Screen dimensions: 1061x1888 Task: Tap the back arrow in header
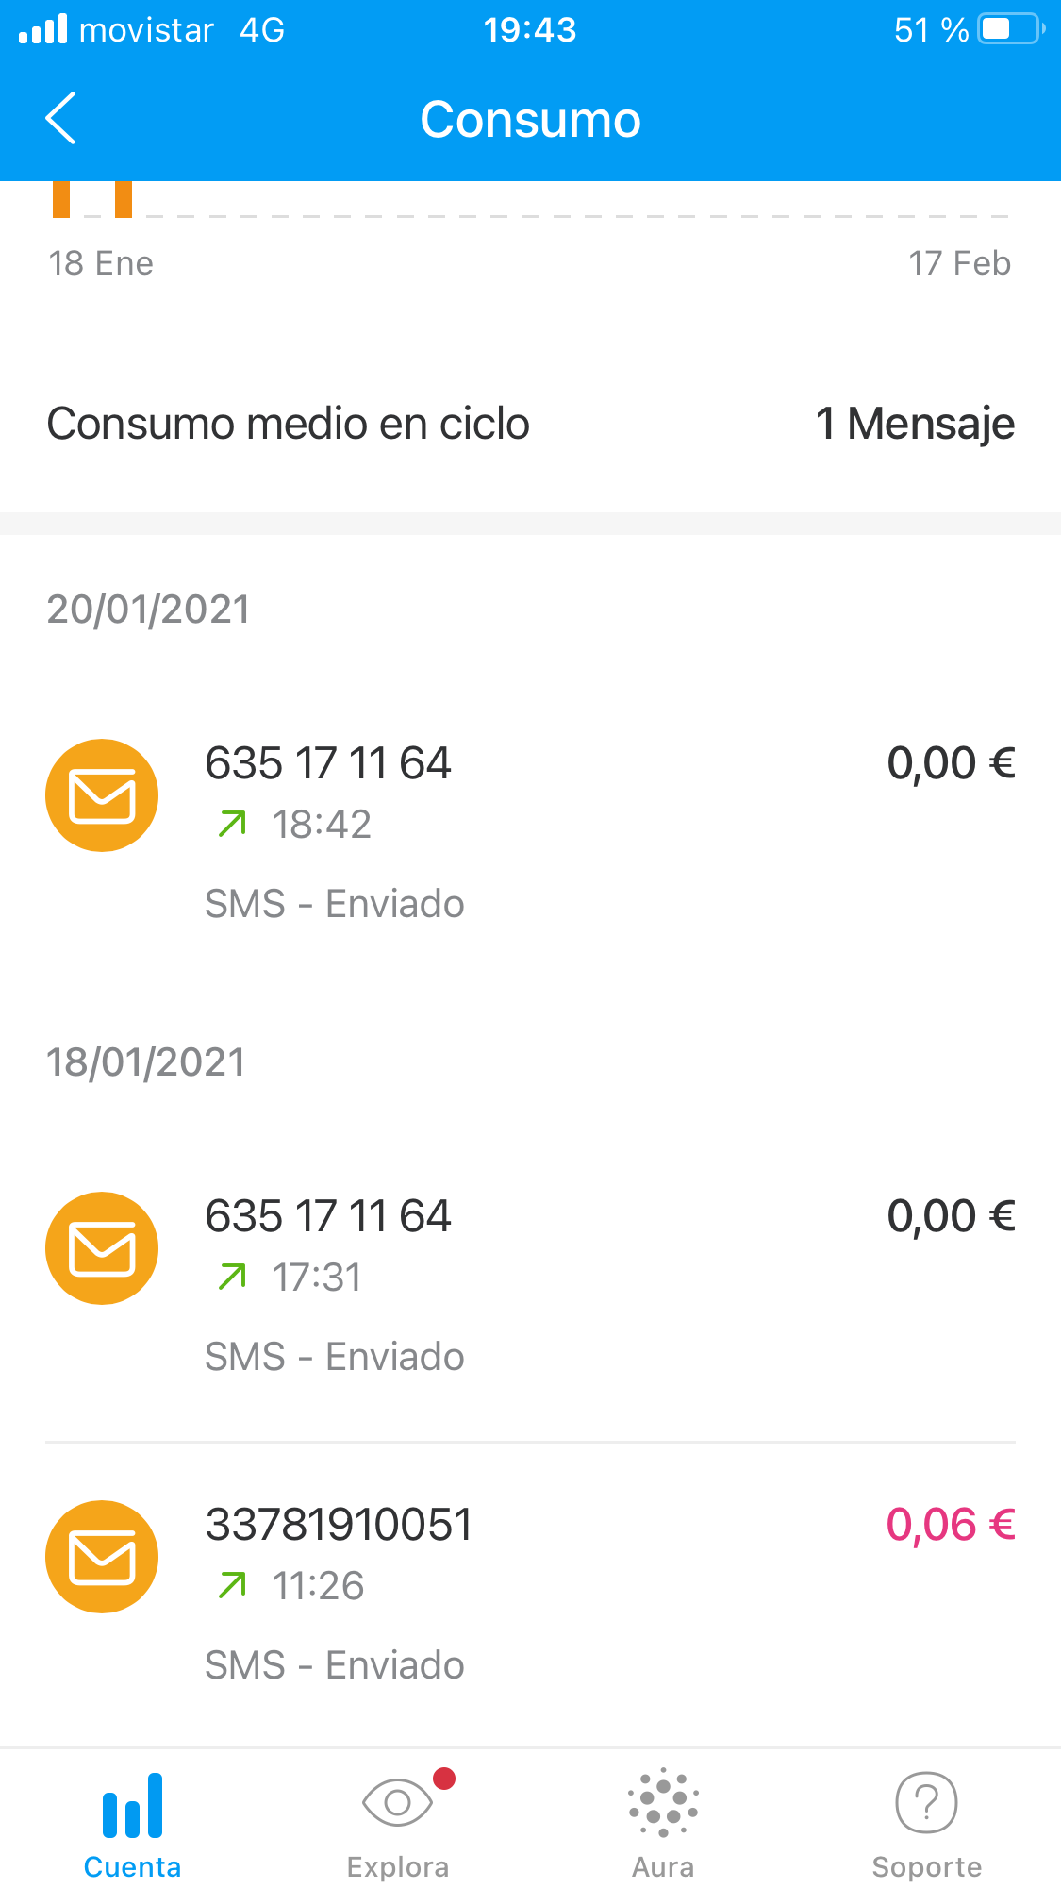coord(61,119)
